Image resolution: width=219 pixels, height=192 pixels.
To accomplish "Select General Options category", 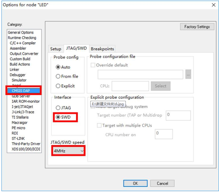I will (21, 32).
